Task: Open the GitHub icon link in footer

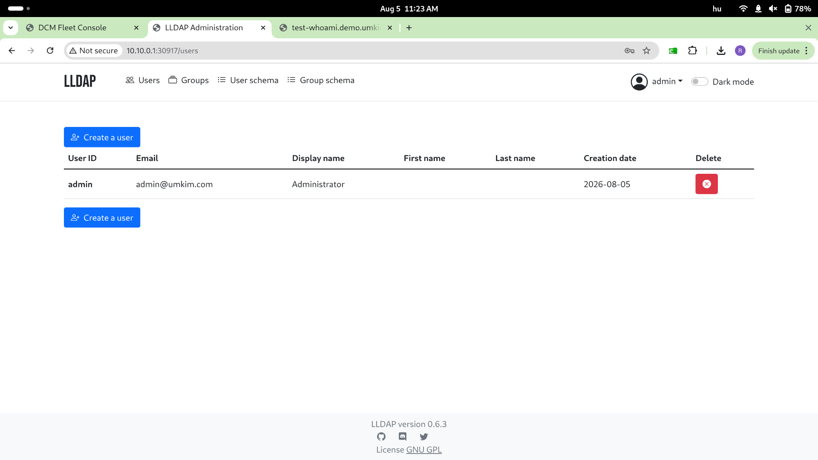Action: click(381, 437)
